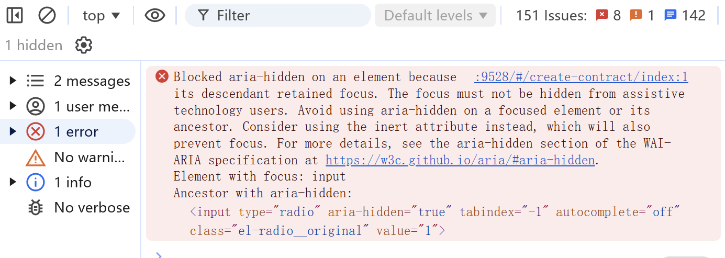Click the red error count issues badge
Screen dimensions: 725x258
tap(608, 16)
